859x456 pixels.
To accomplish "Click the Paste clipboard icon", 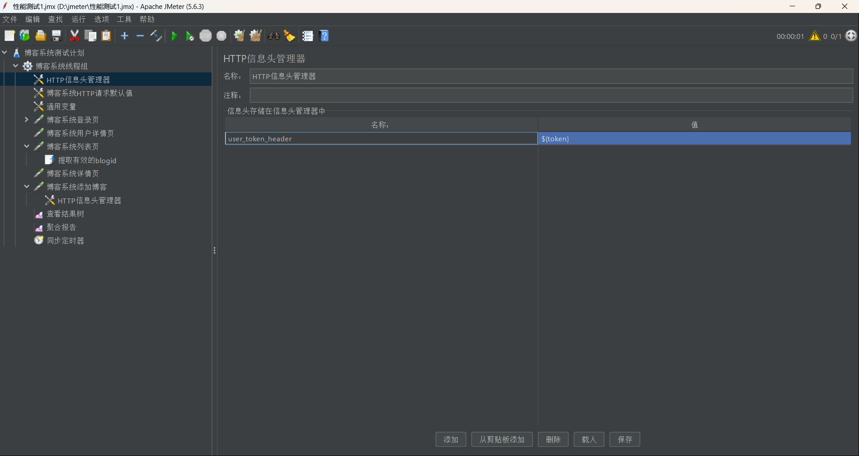I will (x=106, y=36).
